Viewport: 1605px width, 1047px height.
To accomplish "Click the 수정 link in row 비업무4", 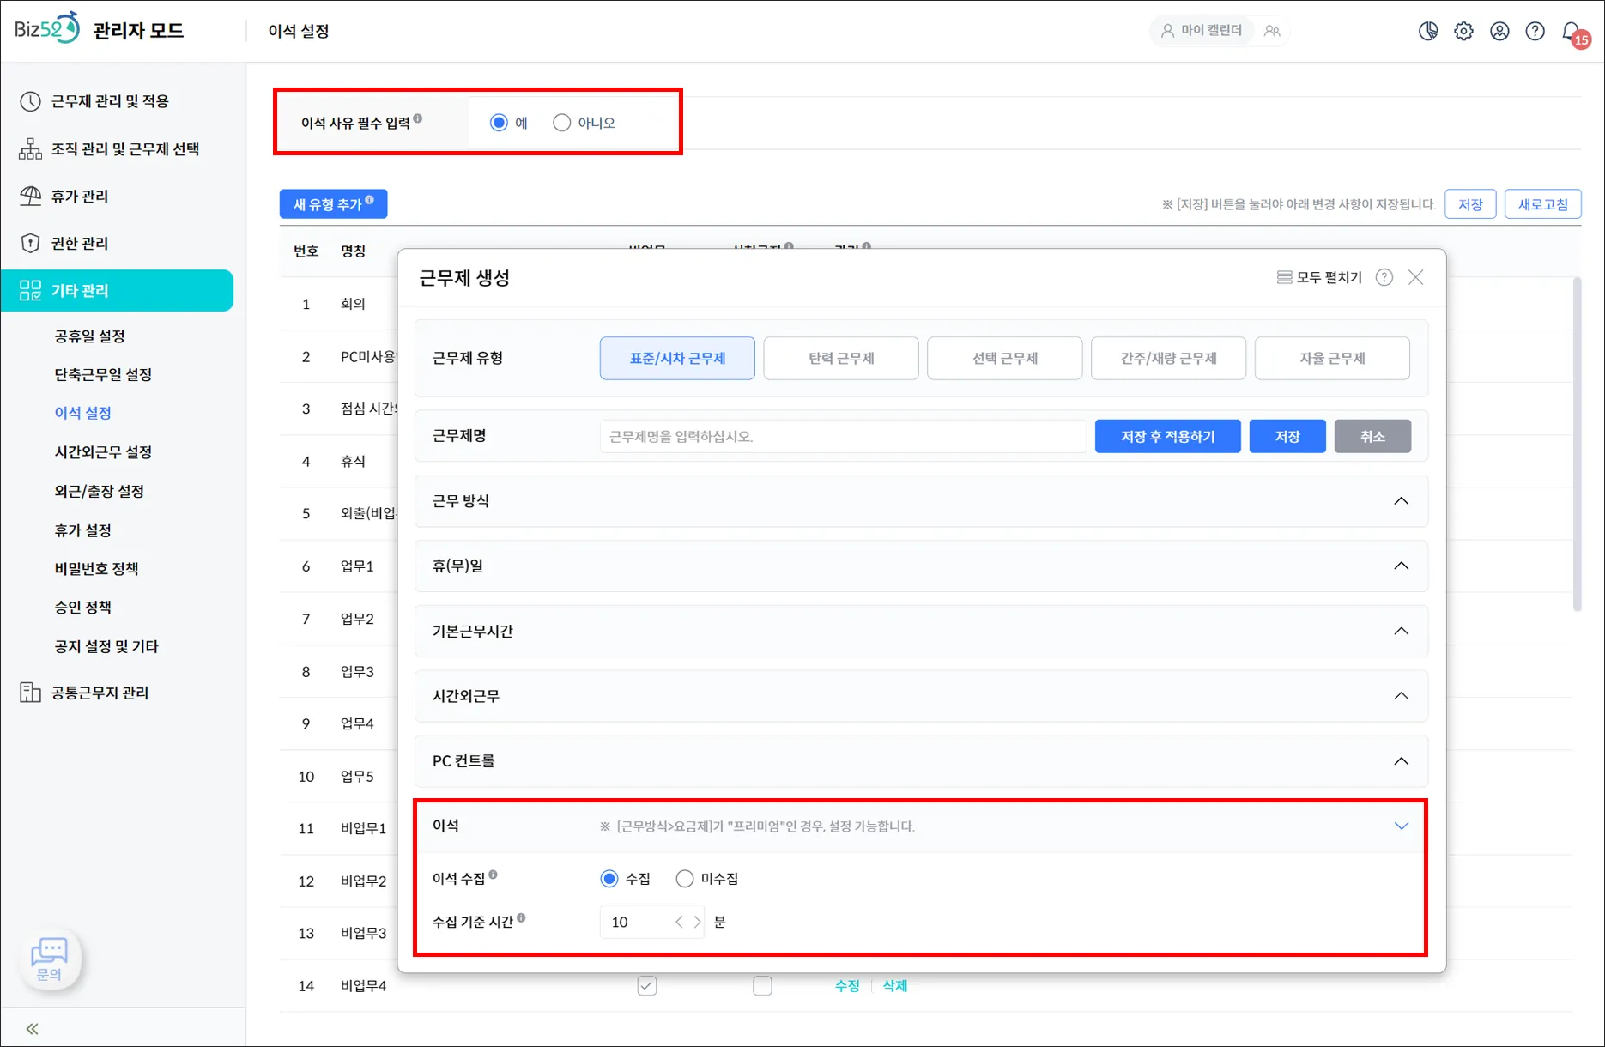I will pos(847,986).
